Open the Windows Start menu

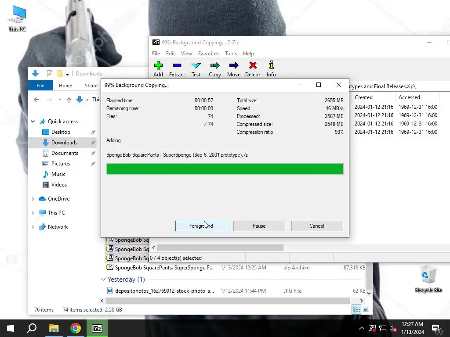[11, 328]
